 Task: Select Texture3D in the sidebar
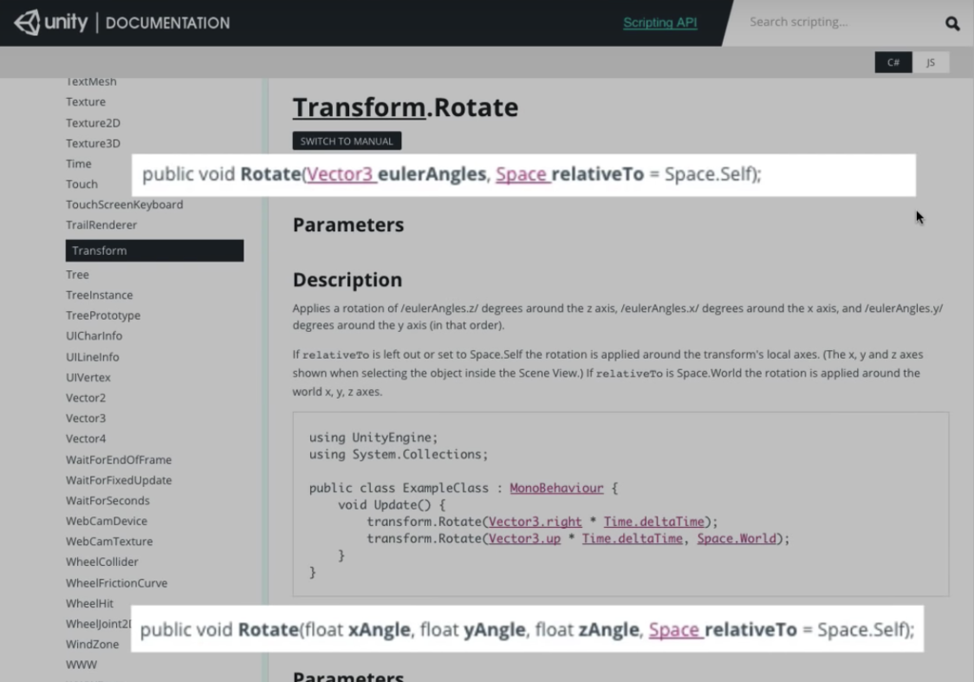tap(93, 144)
